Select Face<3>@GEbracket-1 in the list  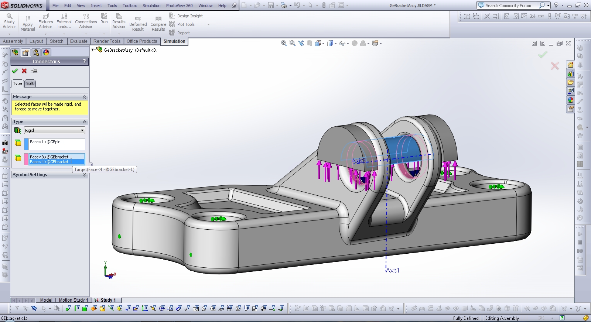57,157
